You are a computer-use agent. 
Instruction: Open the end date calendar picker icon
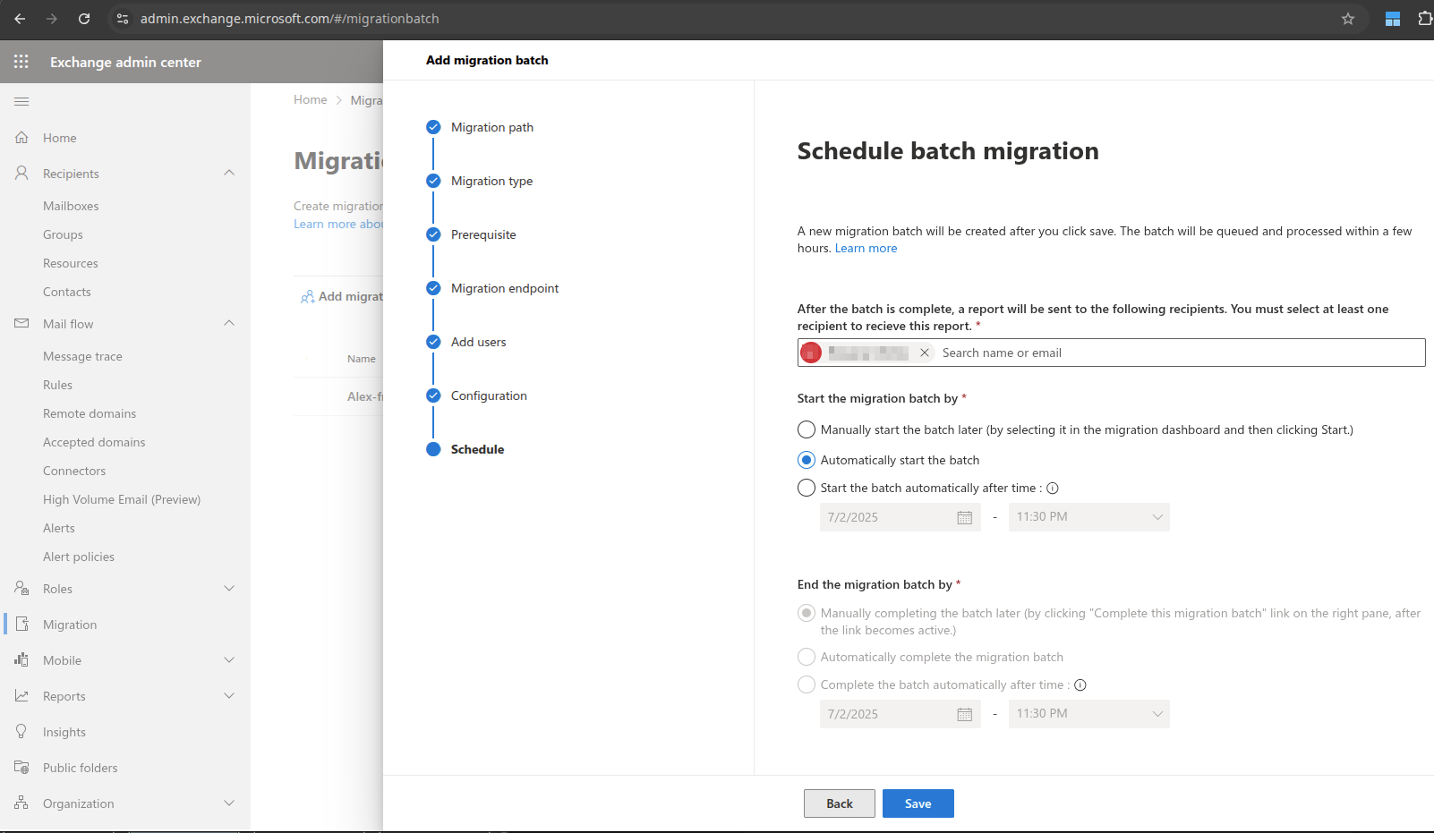pyautogui.click(x=964, y=714)
